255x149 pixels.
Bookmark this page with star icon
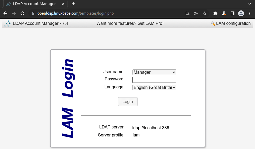205,13
